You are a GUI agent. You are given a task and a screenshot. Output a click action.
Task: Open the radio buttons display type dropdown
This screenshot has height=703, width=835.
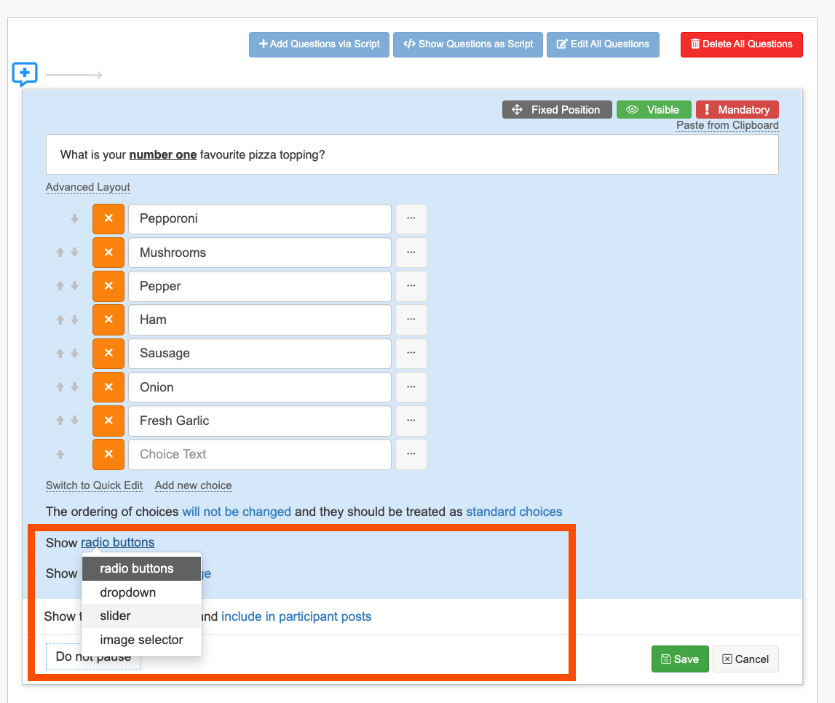point(117,542)
